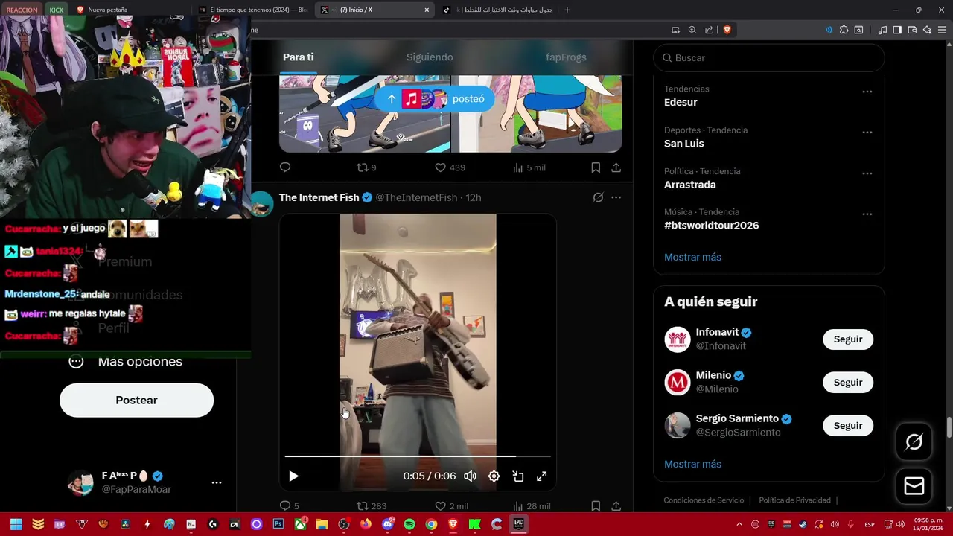Play the Internet Fish guitar video
Screen dimensions: 953x536
coord(293,476)
